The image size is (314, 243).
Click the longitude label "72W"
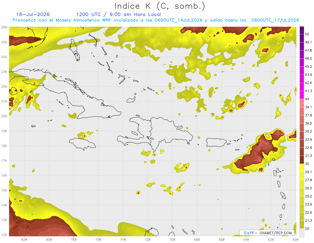coord(148,239)
